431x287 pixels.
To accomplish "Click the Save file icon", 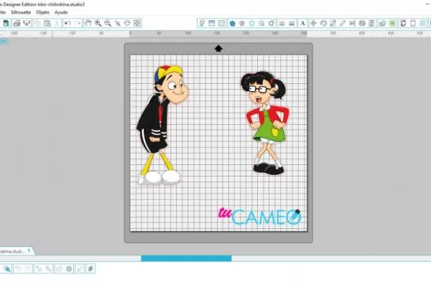I will 6,24.
